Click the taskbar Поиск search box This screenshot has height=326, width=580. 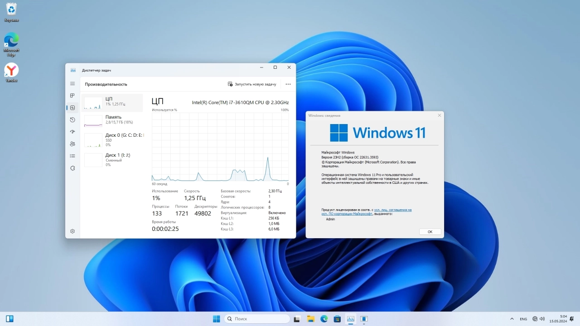pos(257,319)
